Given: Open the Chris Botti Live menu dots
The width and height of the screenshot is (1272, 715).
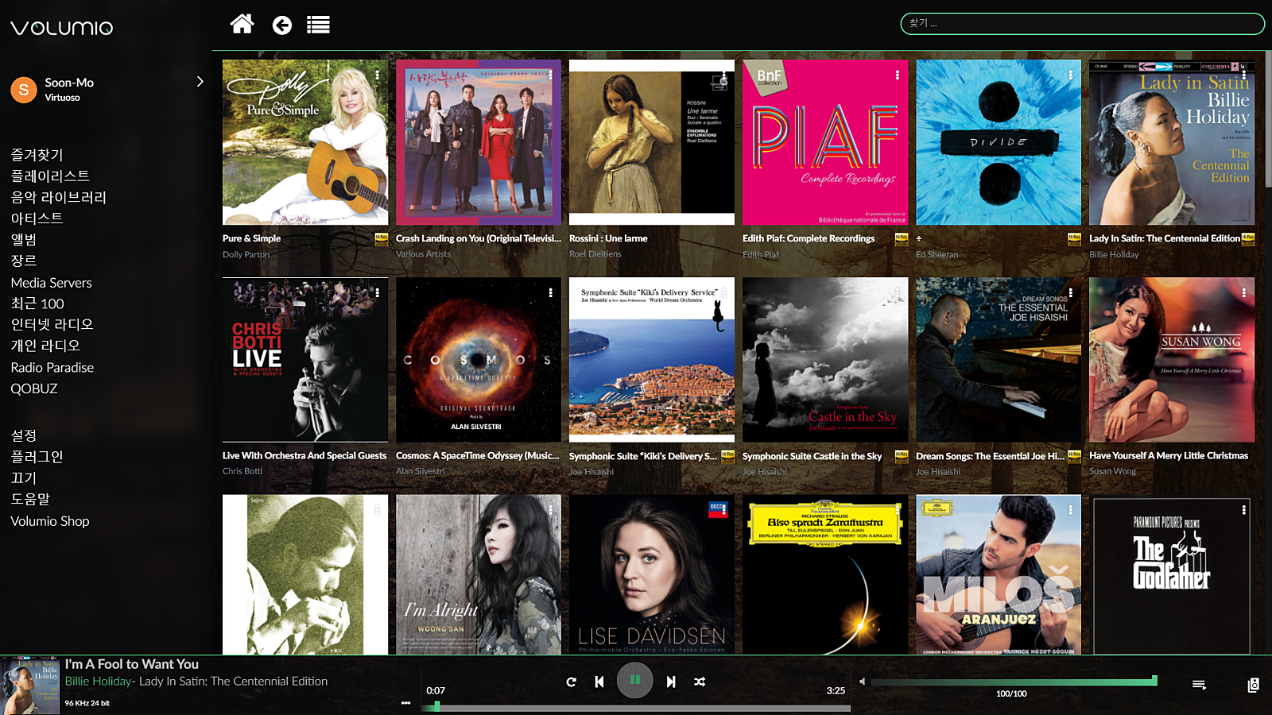Looking at the screenshot, I should pos(377,292).
